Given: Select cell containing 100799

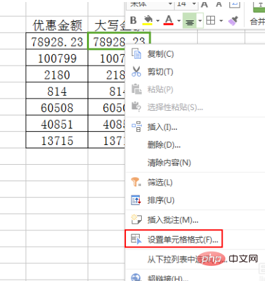Looking at the screenshot, I should [57, 58].
